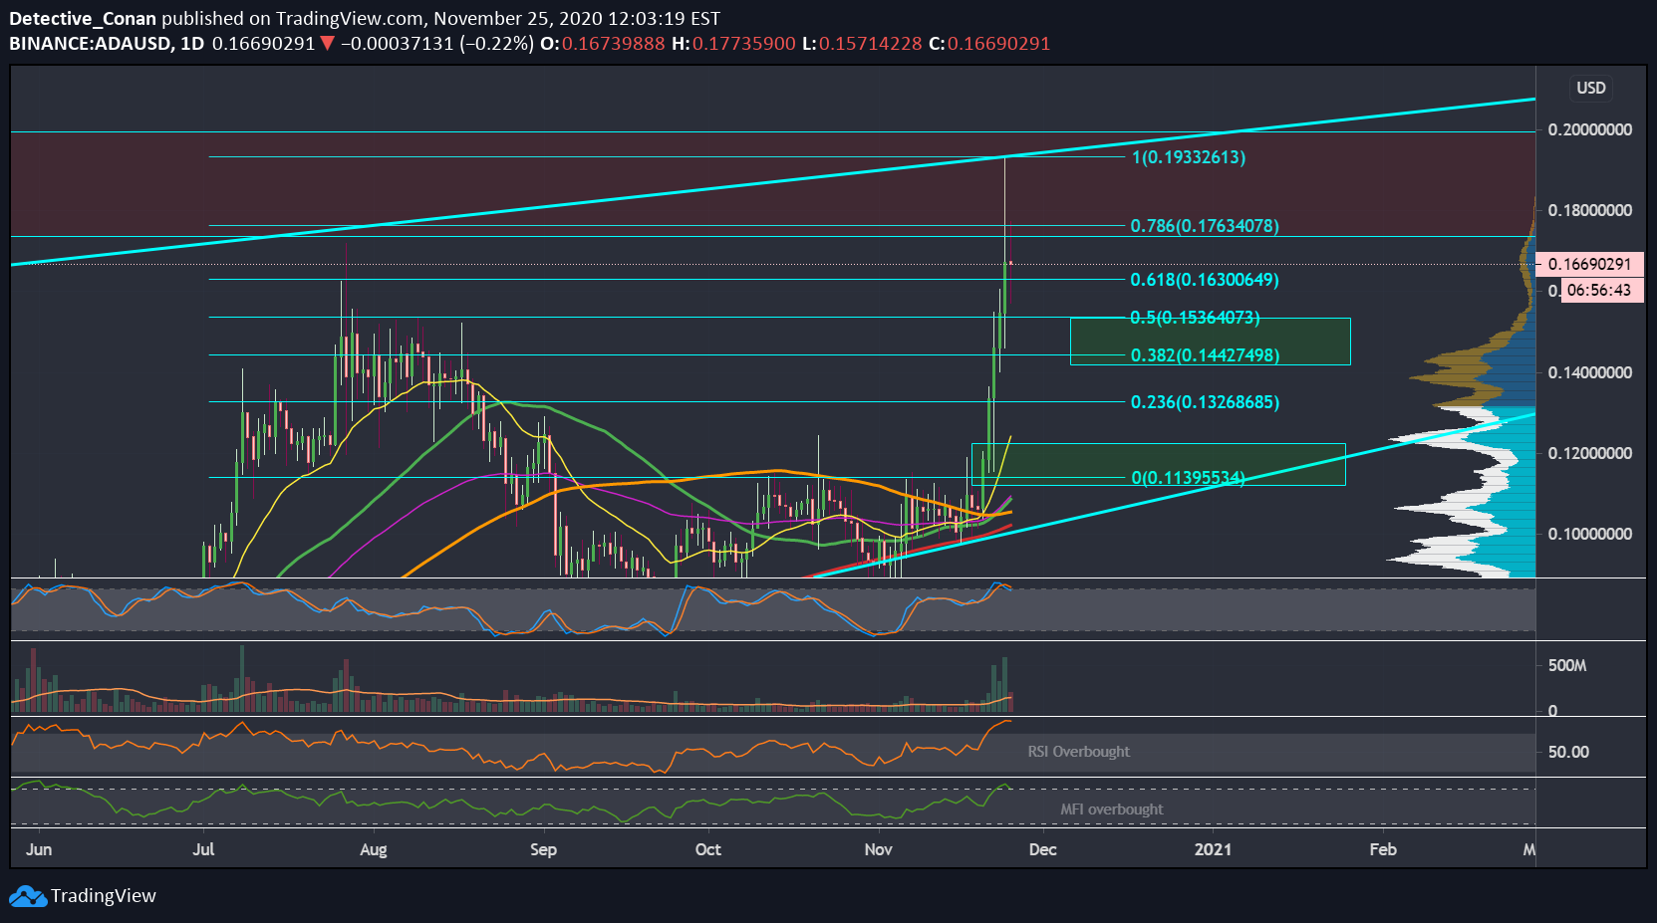The height and width of the screenshot is (923, 1657).
Task: Click the 0.12000000 price axis label
Action: (1589, 453)
